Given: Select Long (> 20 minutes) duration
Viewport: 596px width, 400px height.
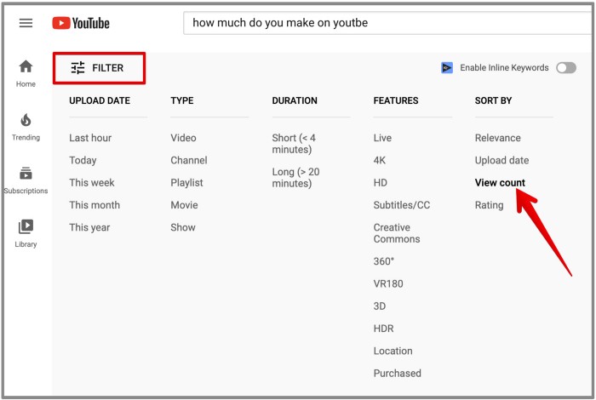Looking at the screenshot, I should click(x=295, y=177).
